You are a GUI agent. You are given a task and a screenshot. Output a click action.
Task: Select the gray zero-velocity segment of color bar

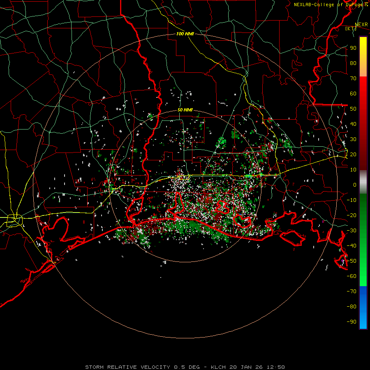pos(363,182)
